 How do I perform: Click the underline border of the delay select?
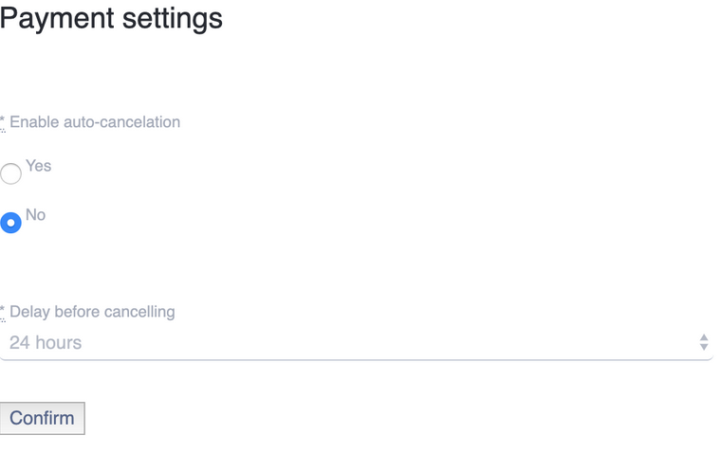coord(356,360)
